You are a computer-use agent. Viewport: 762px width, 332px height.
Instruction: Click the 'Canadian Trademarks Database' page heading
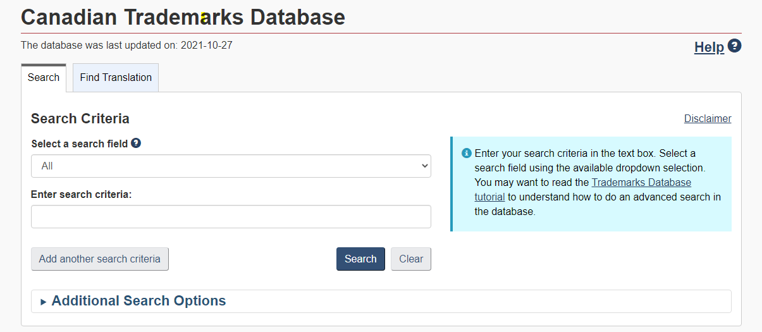point(183,17)
